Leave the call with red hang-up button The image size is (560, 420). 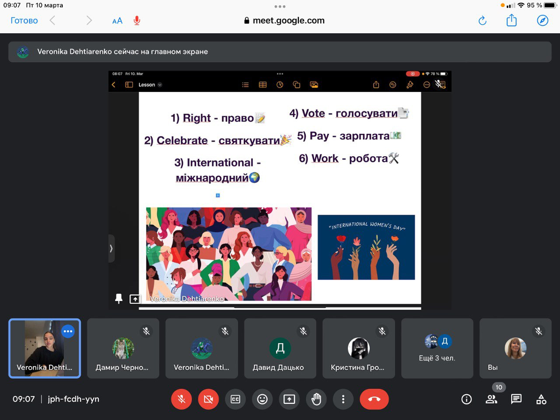coord(374,399)
